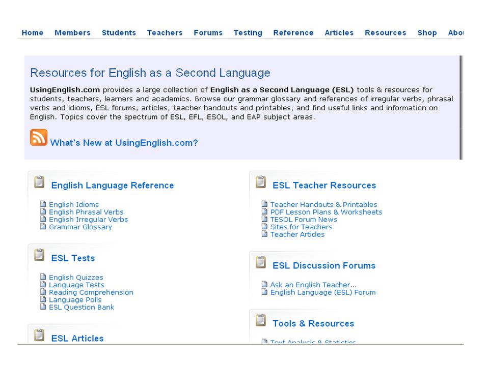Open the English Idioms link
Image resolution: width=489 pixels, height=366 pixels.
(74, 204)
